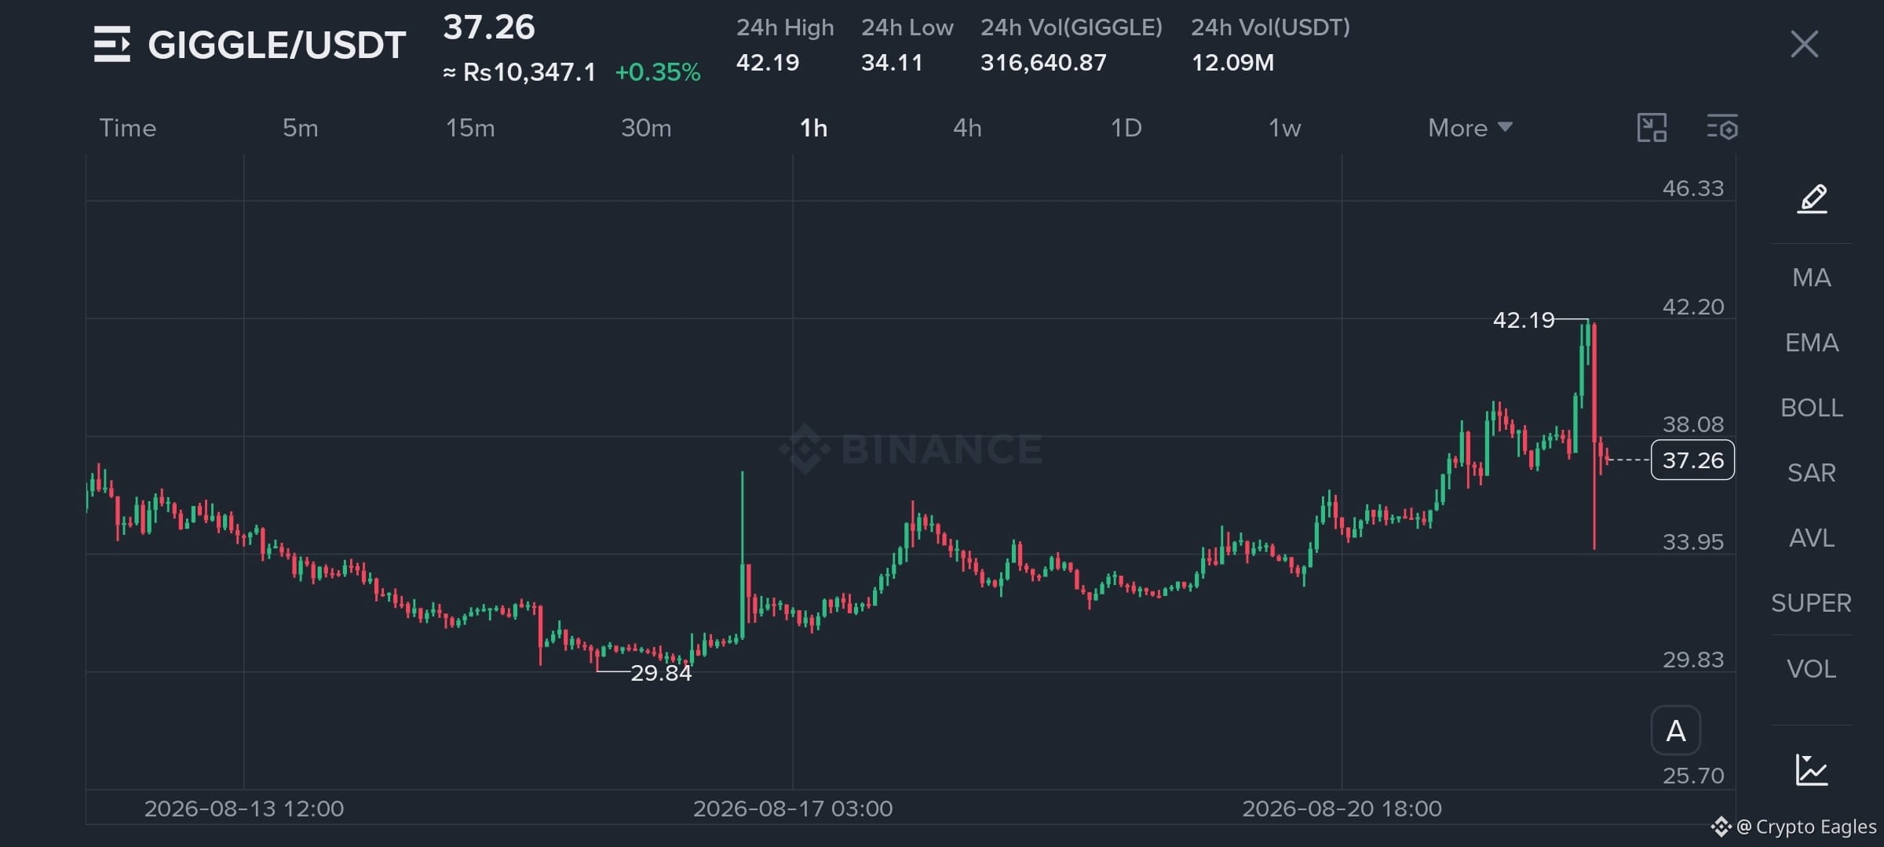Switch to the 5m interval
The width and height of the screenshot is (1884, 847).
(x=301, y=128)
